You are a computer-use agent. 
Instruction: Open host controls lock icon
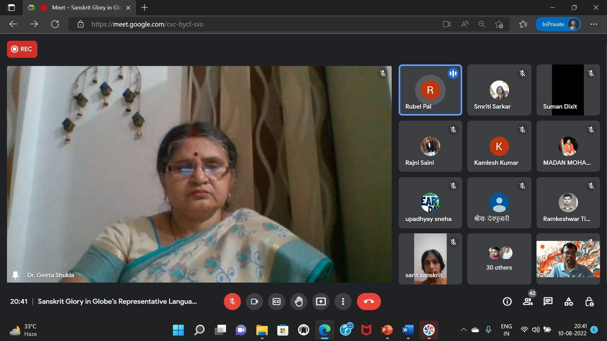tap(589, 302)
